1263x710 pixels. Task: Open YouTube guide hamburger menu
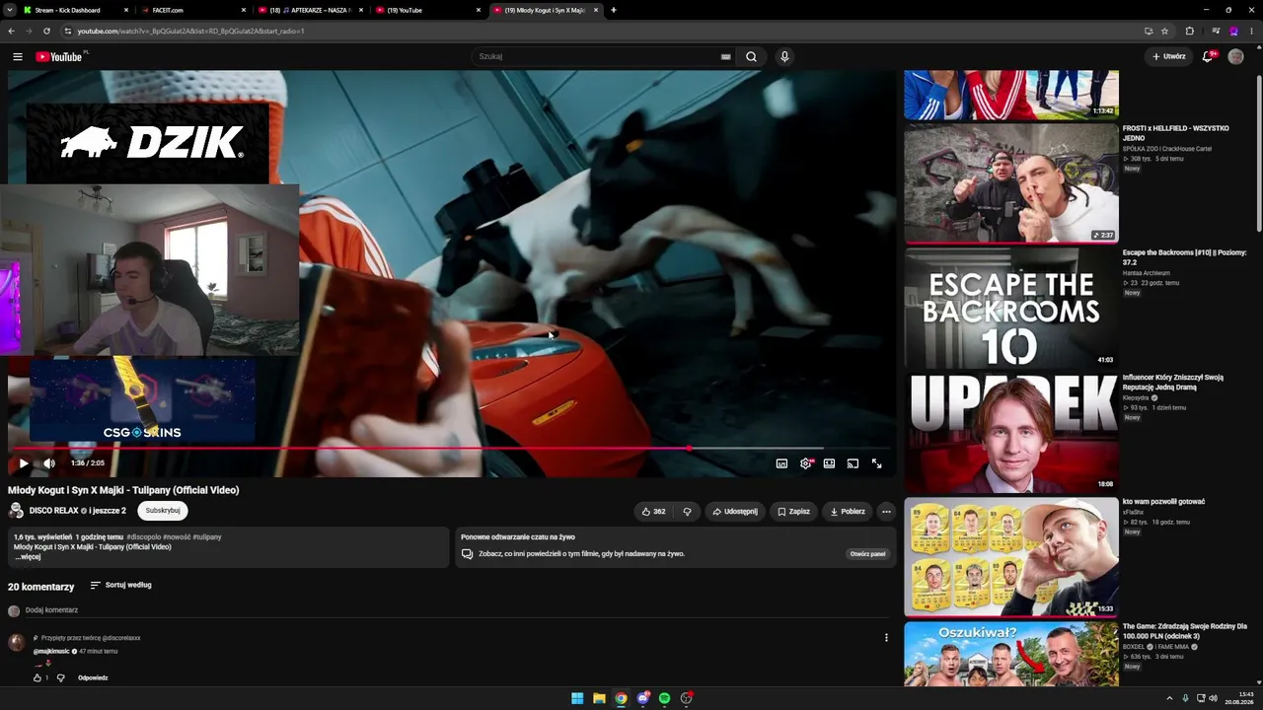tap(17, 56)
